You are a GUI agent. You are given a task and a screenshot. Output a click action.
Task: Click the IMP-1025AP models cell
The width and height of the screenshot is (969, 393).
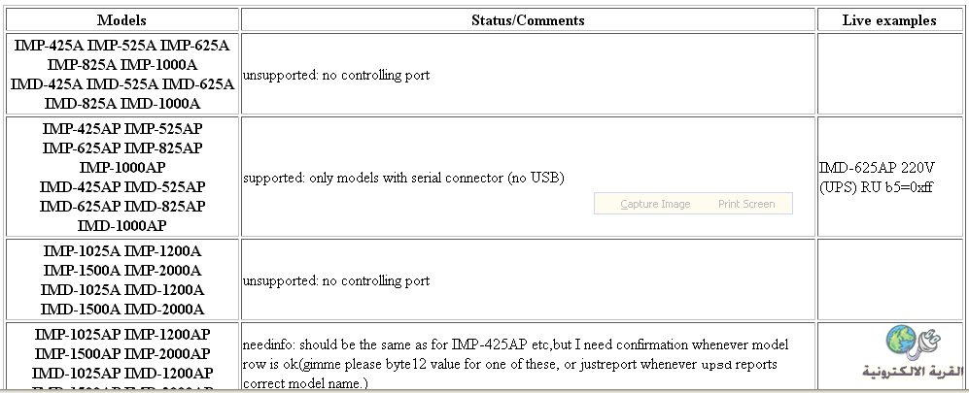pyautogui.click(x=121, y=356)
